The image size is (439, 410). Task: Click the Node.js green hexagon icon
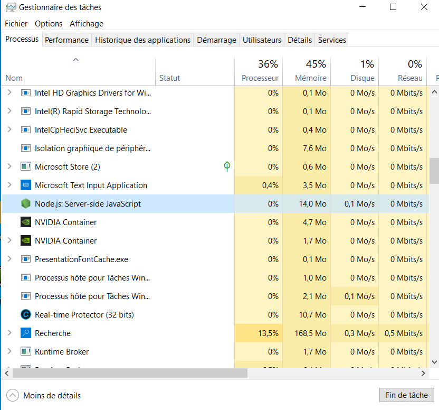pyautogui.click(x=26, y=203)
